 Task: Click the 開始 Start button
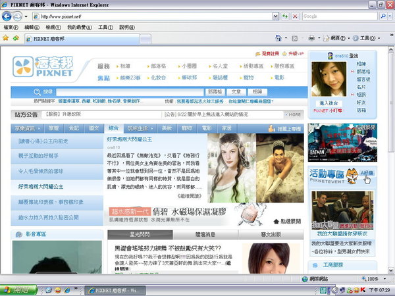pos(18,290)
